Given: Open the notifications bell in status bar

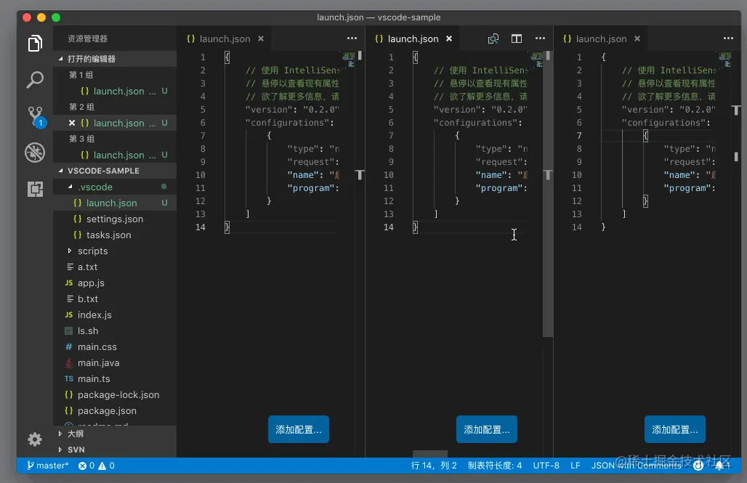Looking at the screenshot, I should [722, 466].
